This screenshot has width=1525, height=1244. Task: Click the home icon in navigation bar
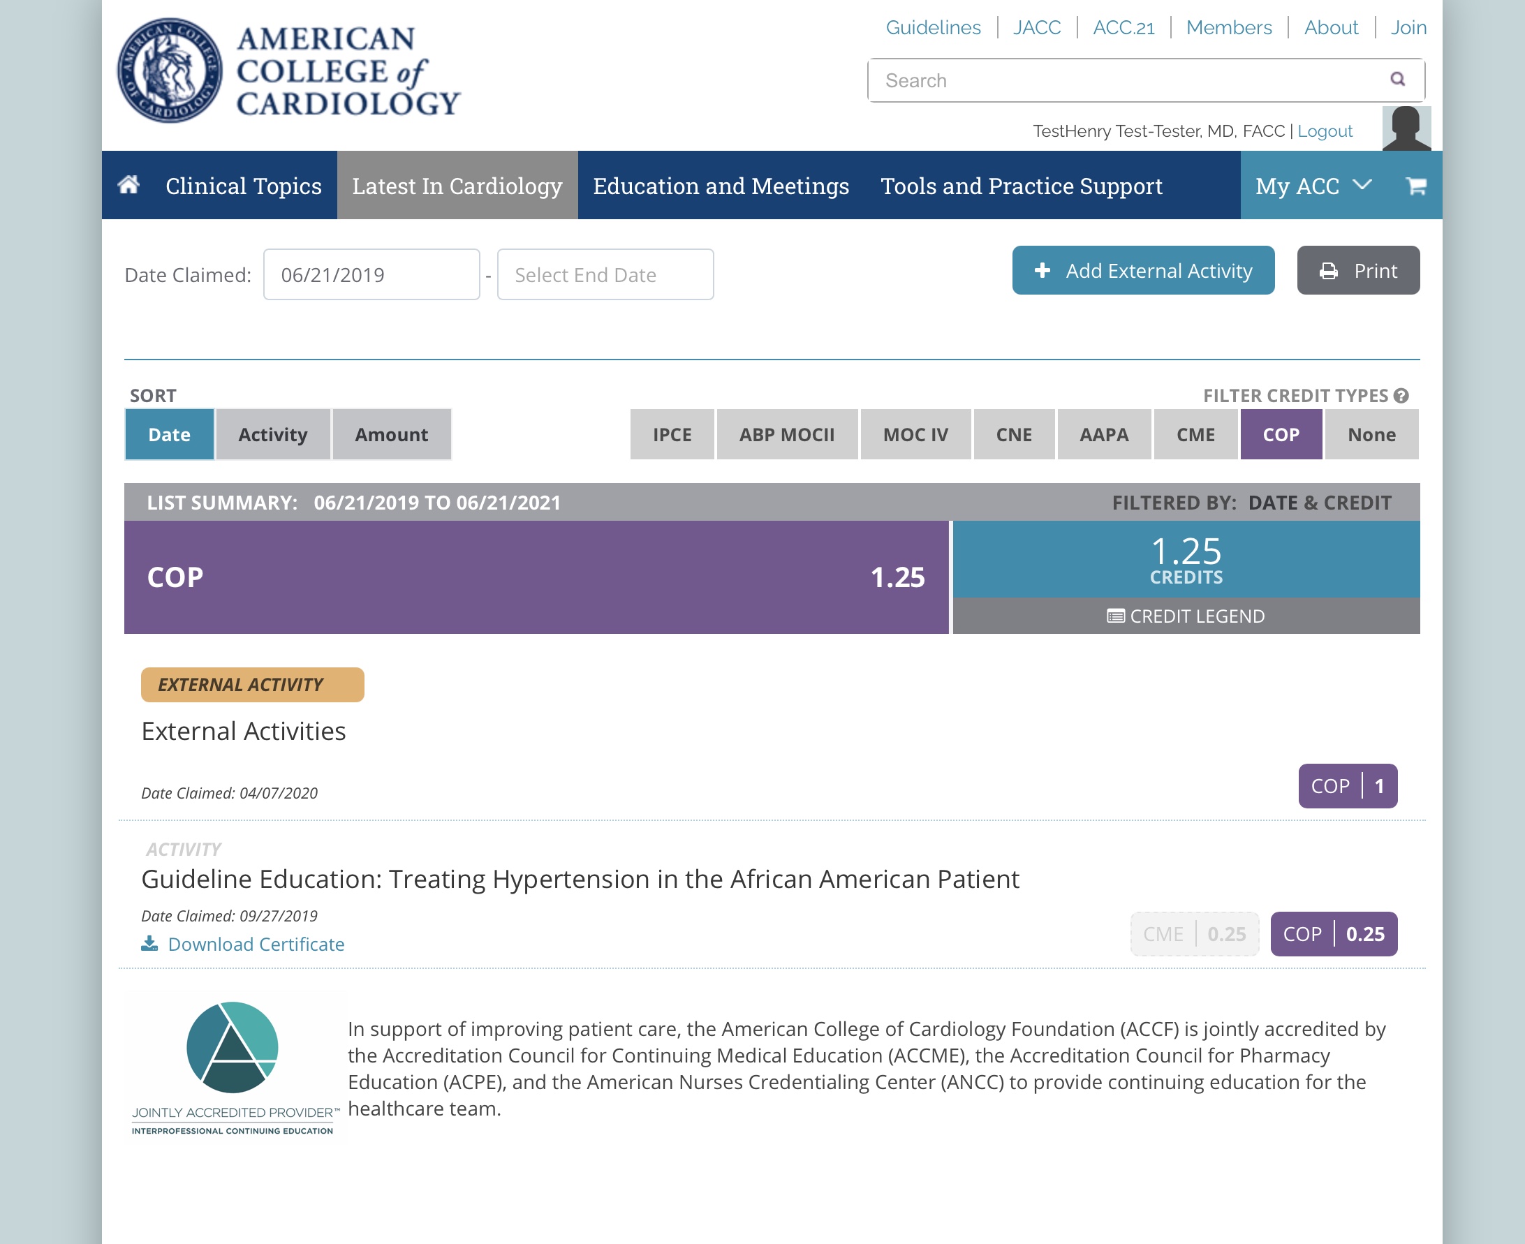tap(128, 185)
